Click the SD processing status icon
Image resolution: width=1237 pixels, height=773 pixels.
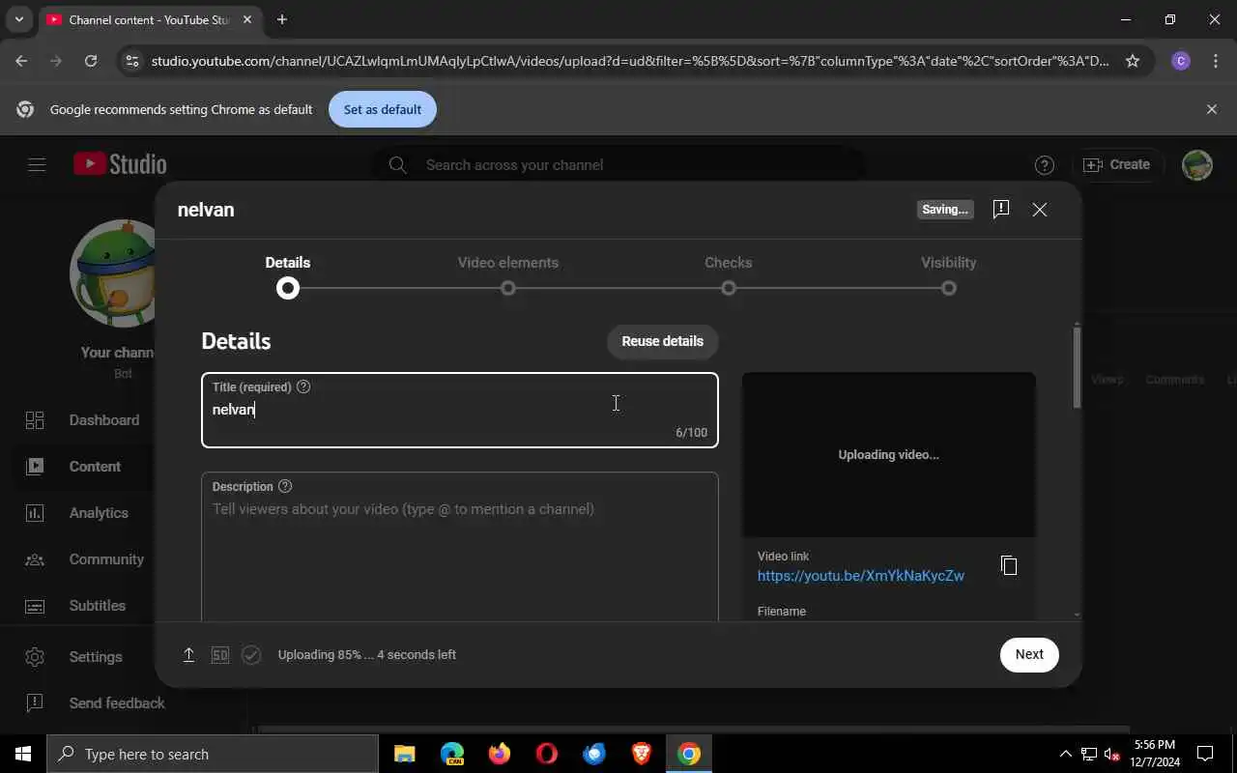(220, 655)
